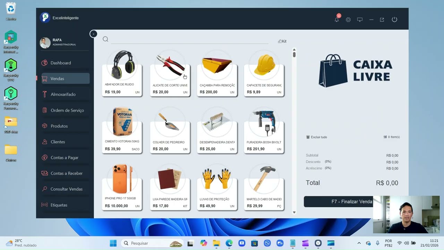Open Contas a Receber menu
This screenshot has height=250, width=444.
(x=65, y=173)
